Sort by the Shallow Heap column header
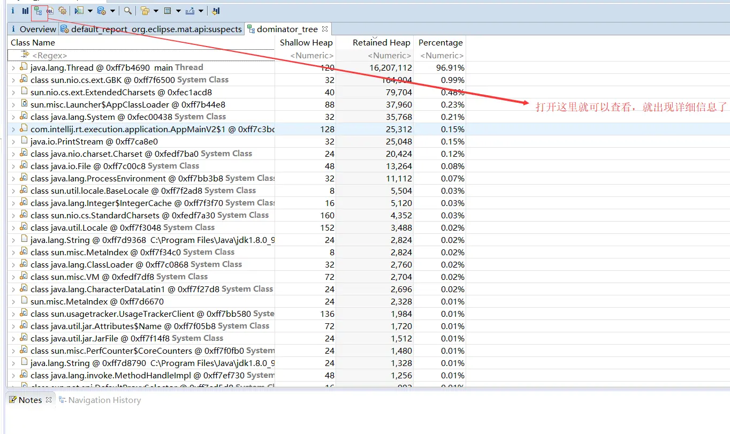The height and width of the screenshot is (434, 730). coord(306,43)
